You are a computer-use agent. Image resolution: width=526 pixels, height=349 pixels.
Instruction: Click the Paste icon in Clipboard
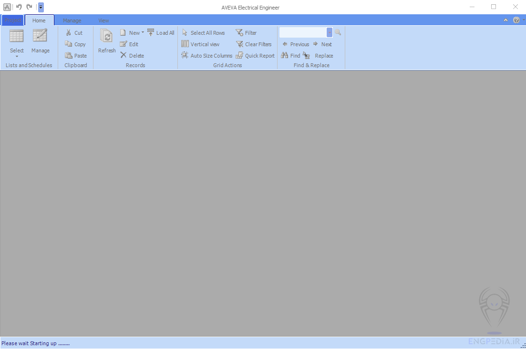point(69,55)
